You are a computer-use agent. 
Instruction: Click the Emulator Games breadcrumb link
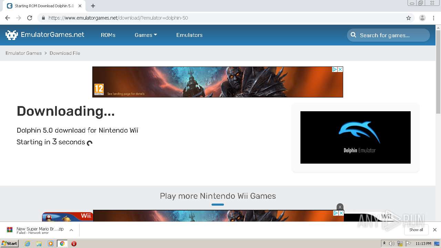pyautogui.click(x=23, y=53)
